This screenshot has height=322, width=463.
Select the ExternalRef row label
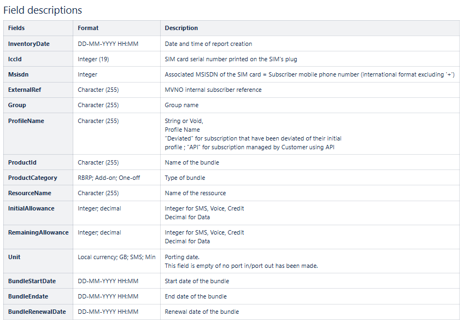(25, 90)
